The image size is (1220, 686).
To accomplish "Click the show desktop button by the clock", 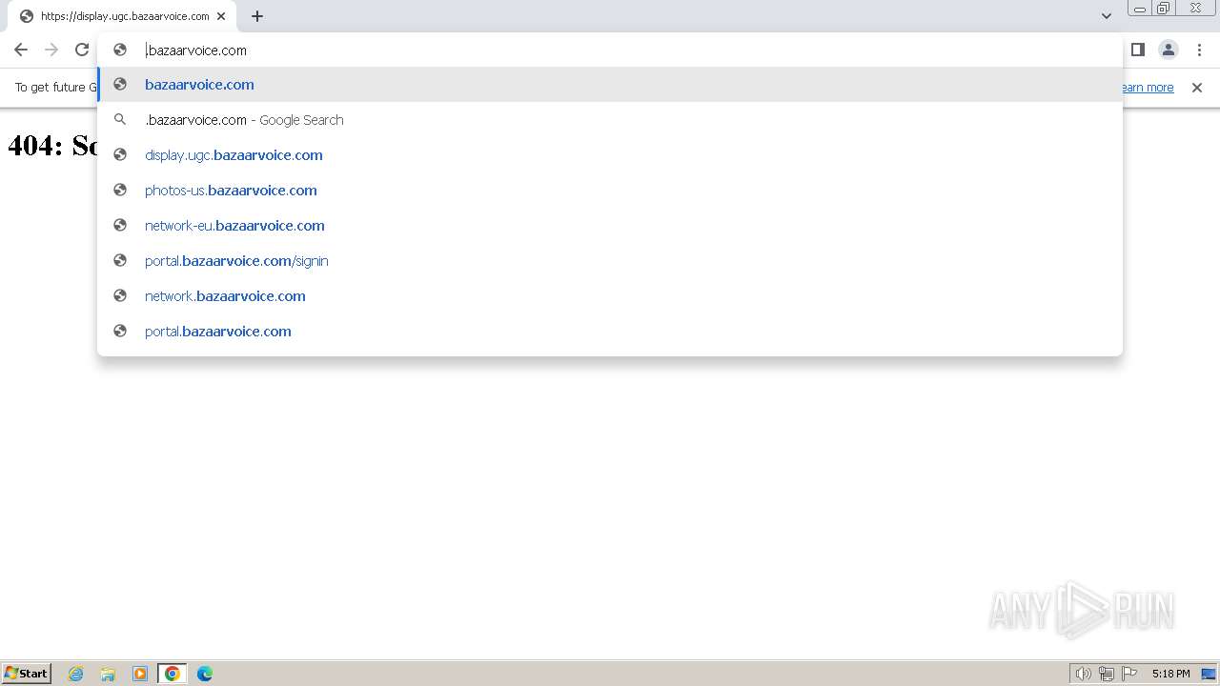I will (1209, 674).
